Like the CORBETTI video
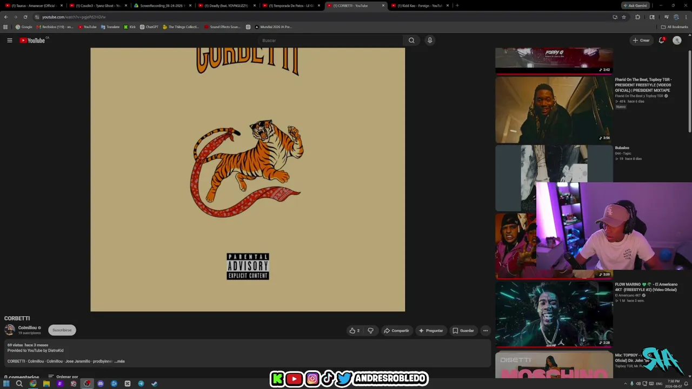692x389 pixels. [355, 331]
